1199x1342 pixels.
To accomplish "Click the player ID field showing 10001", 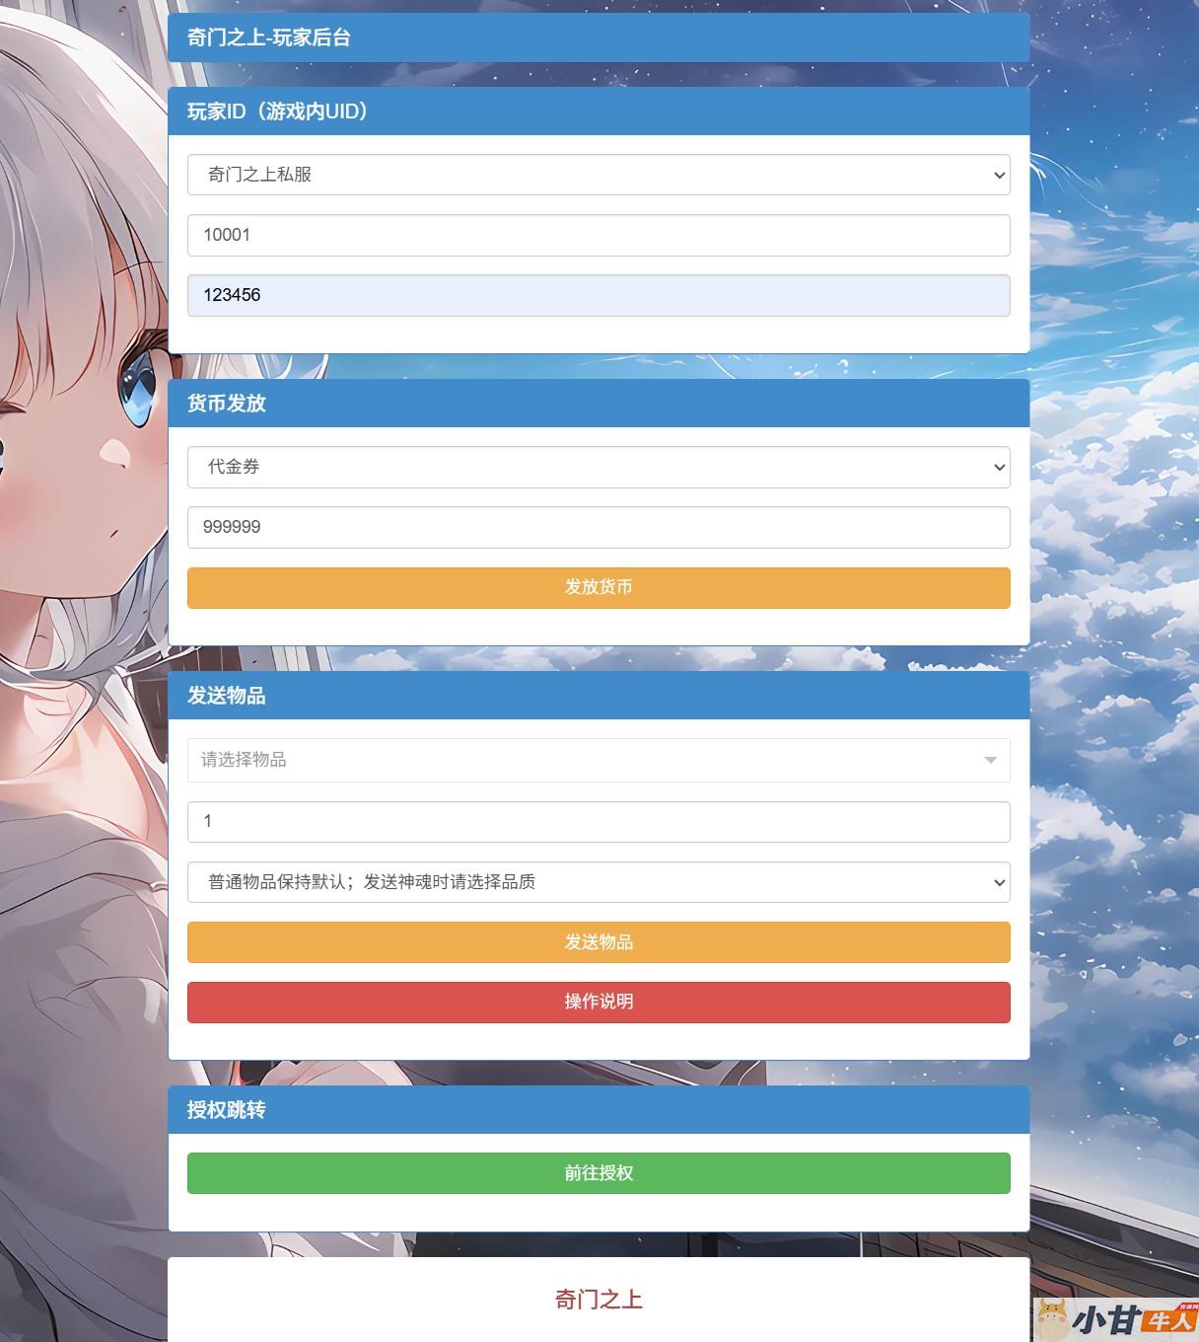I will point(599,235).
